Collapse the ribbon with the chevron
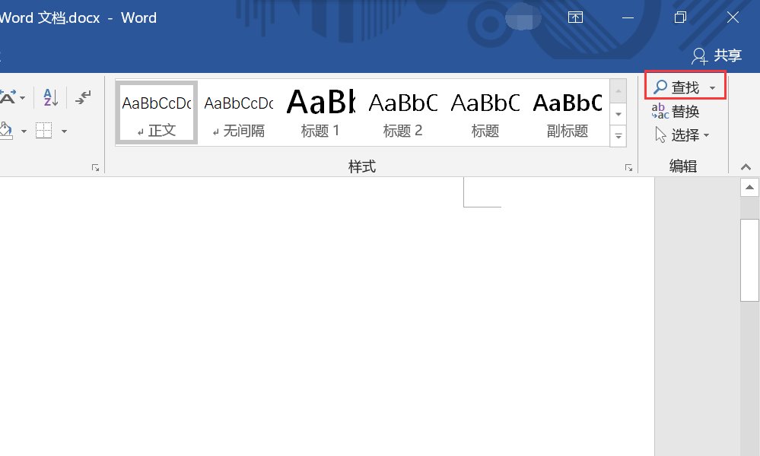 746,166
